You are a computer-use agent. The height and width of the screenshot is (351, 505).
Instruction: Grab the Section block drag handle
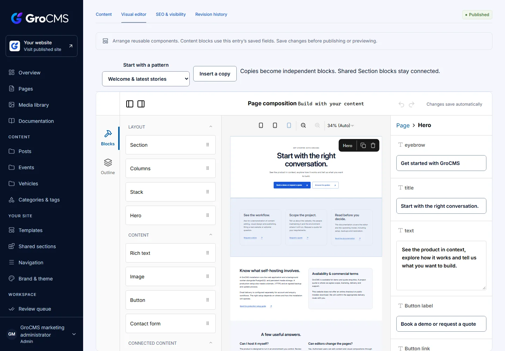coord(208,145)
